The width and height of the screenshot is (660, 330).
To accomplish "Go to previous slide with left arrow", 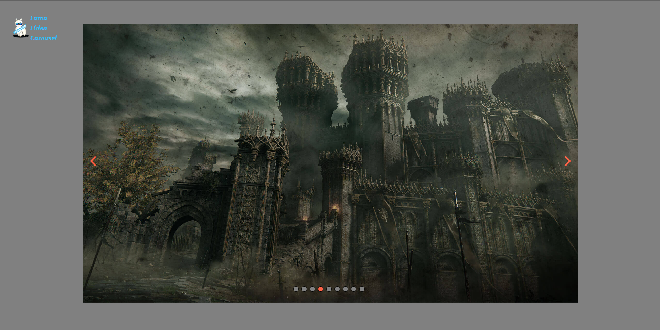I will point(93,161).
